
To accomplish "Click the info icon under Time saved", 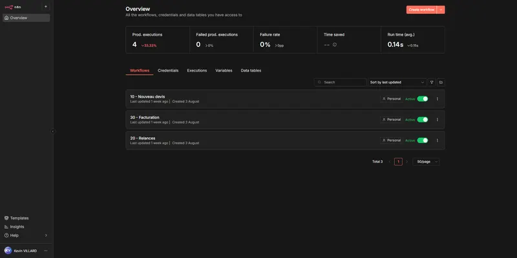I will click(x=334, y=45).
